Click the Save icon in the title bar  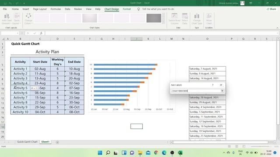[x=5, y=3]
